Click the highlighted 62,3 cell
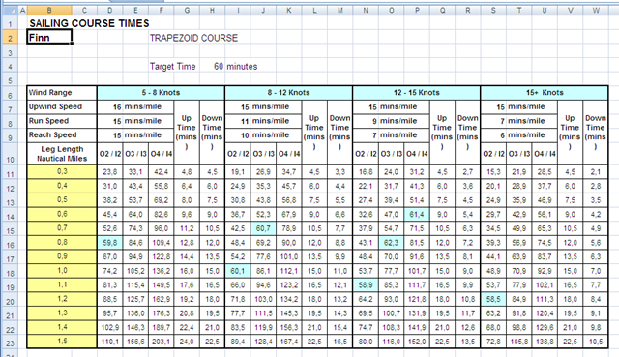619x357 pixels. pyautogui.click(x=391, y=243)
